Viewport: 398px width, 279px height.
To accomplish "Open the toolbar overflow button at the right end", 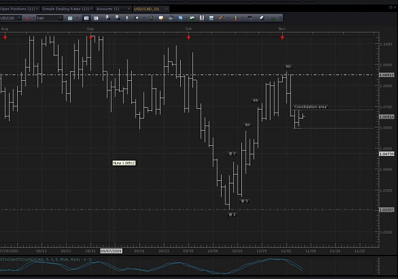I will 280,18.
